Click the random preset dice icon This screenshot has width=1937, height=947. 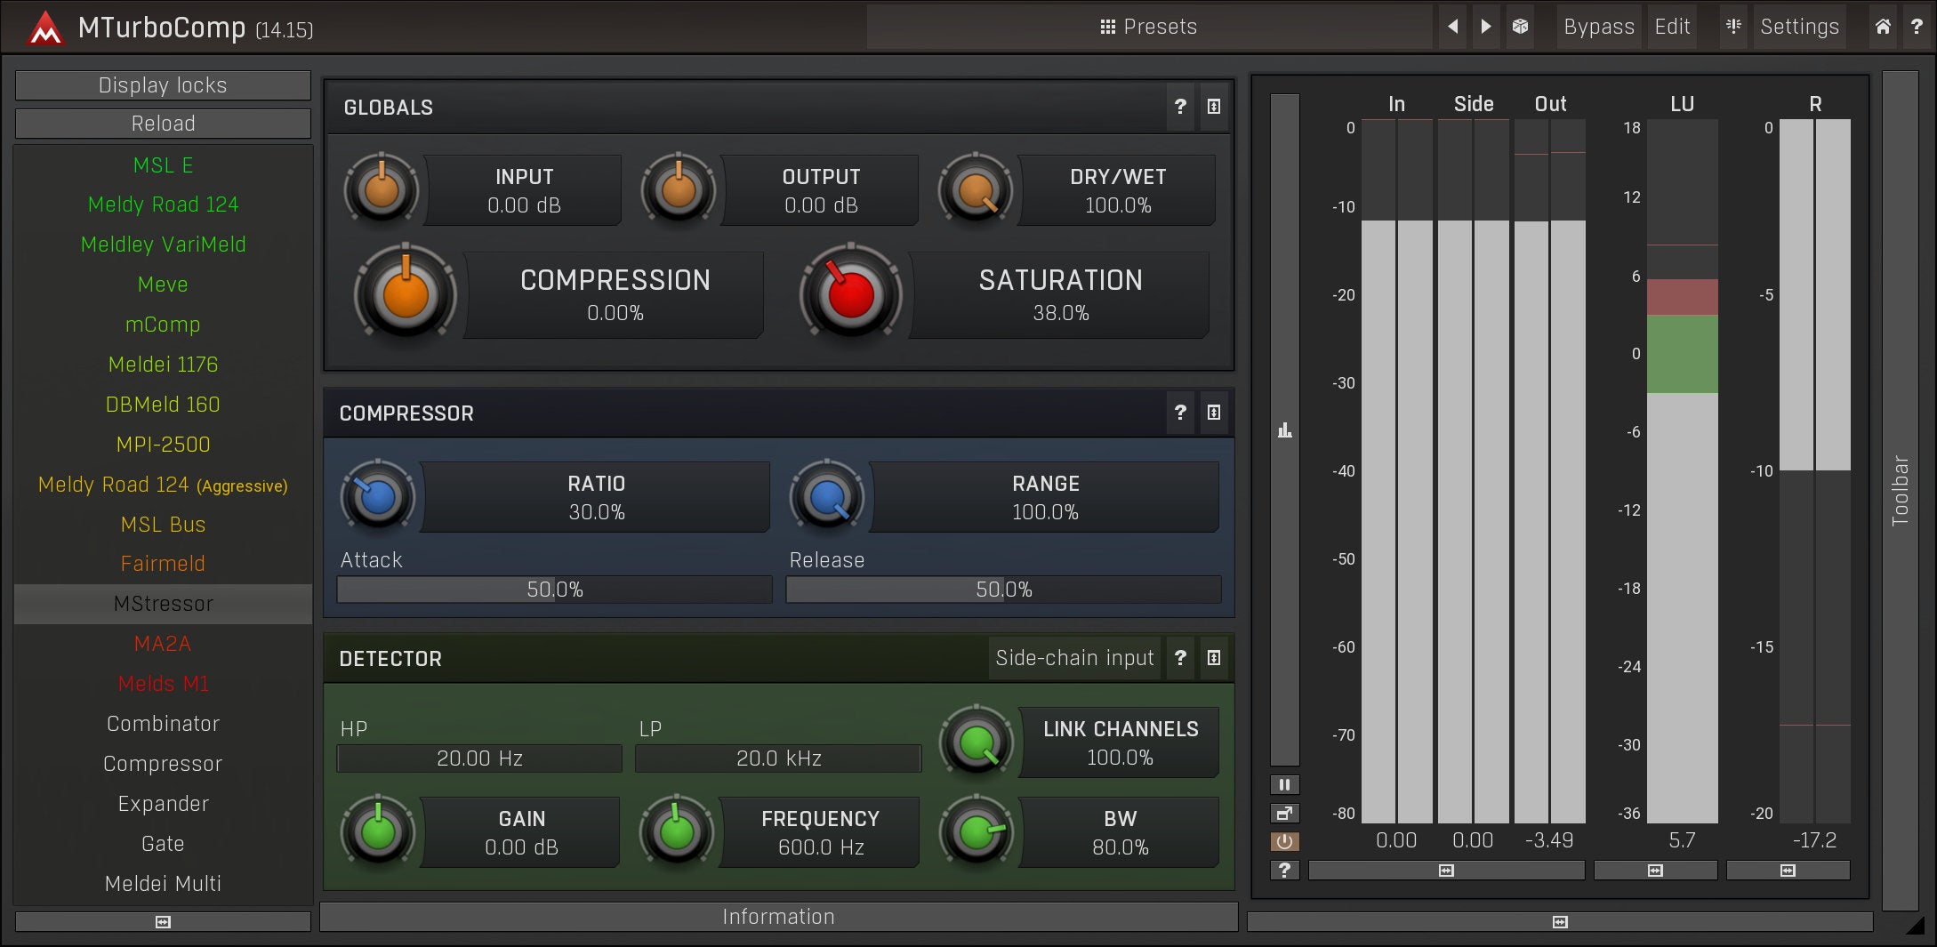point(1520,27)
